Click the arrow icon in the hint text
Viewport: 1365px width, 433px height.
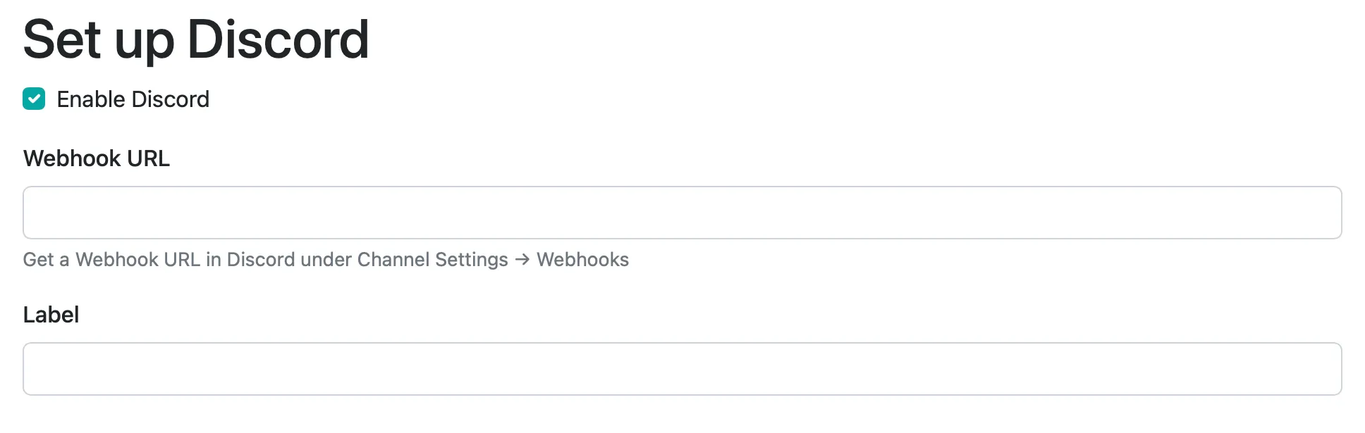522,260
